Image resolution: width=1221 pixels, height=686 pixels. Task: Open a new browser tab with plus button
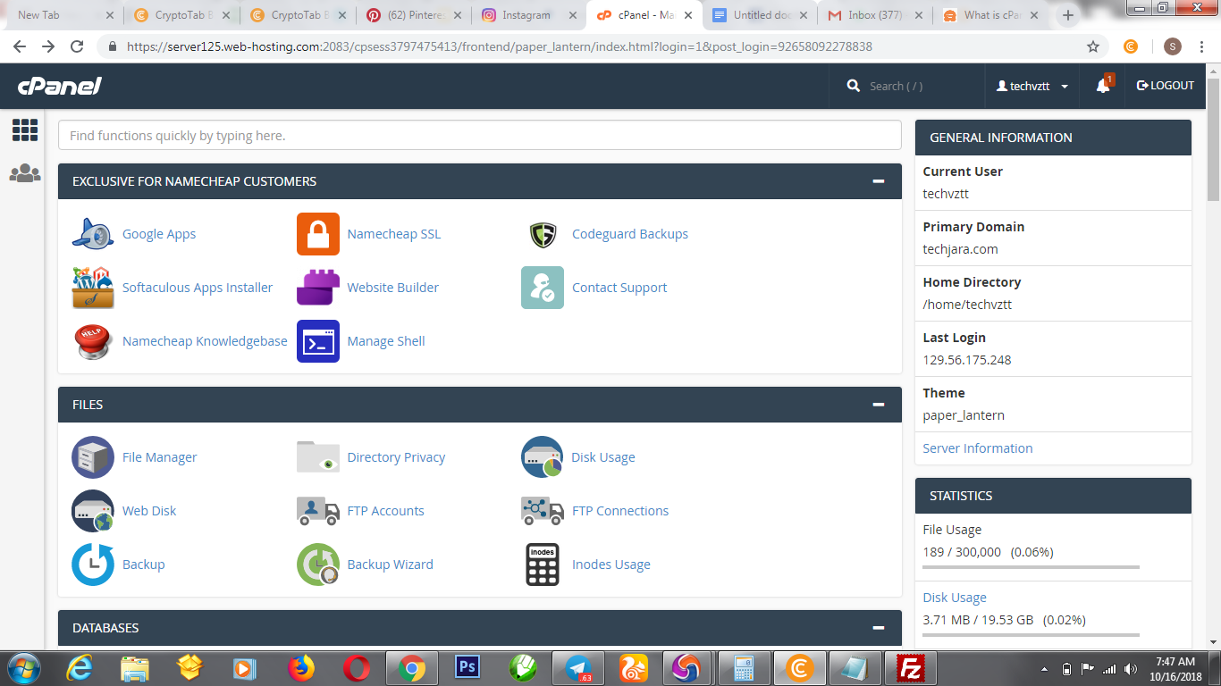pos(1067,15)
